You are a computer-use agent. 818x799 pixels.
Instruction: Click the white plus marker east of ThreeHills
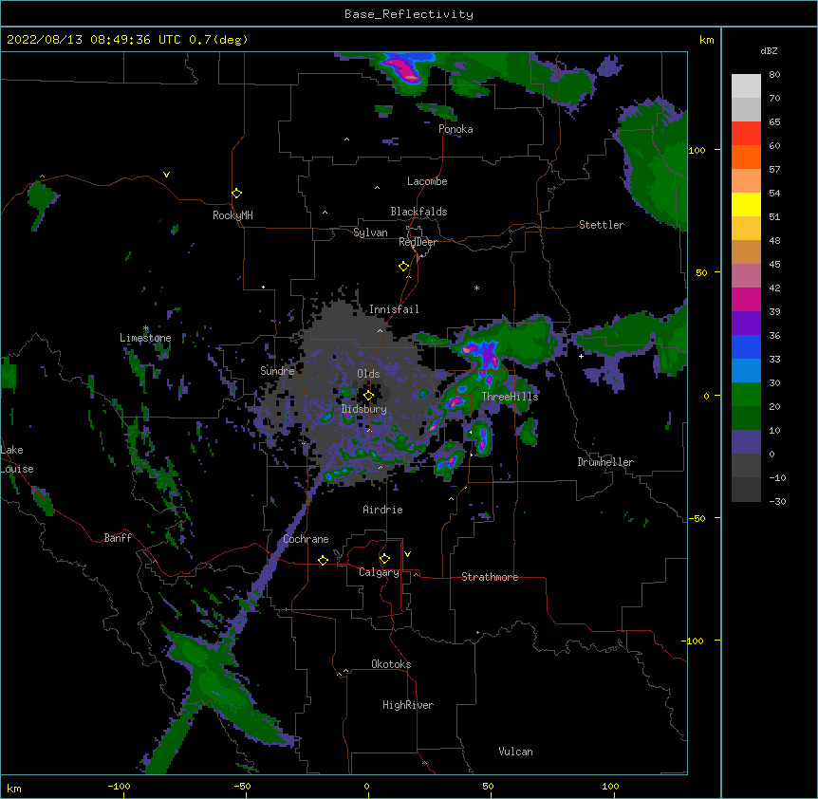click(581, 356)
